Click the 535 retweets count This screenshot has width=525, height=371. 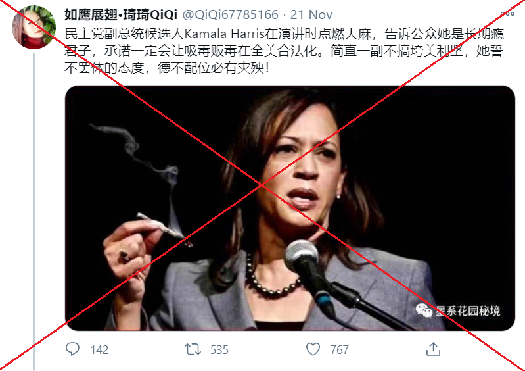pyautogui.click(x=219, y=350)
